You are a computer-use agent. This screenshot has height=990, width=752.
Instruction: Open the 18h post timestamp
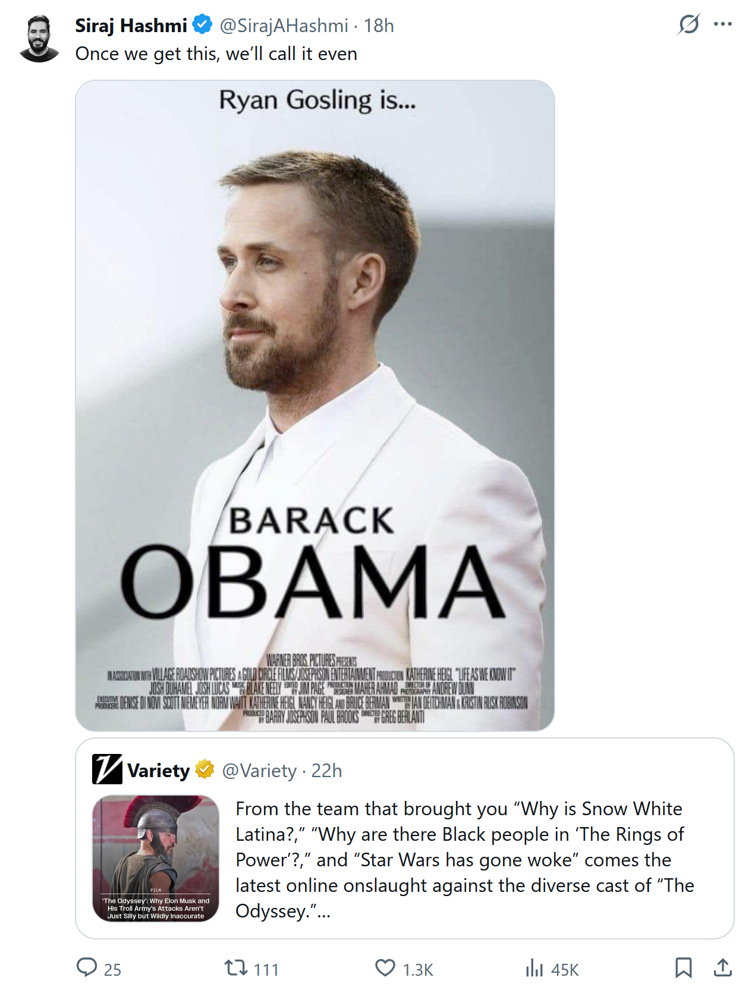[x=379, y=26]
